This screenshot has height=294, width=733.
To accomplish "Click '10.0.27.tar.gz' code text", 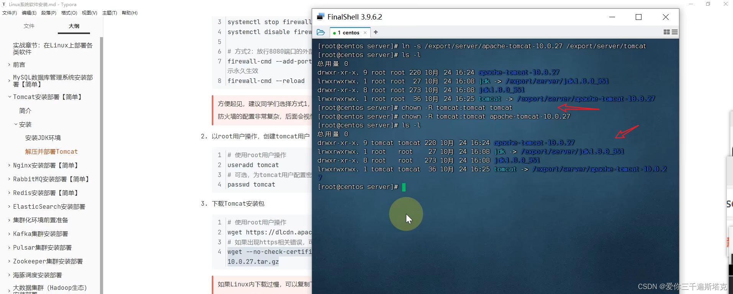I will tap(253, 262).
